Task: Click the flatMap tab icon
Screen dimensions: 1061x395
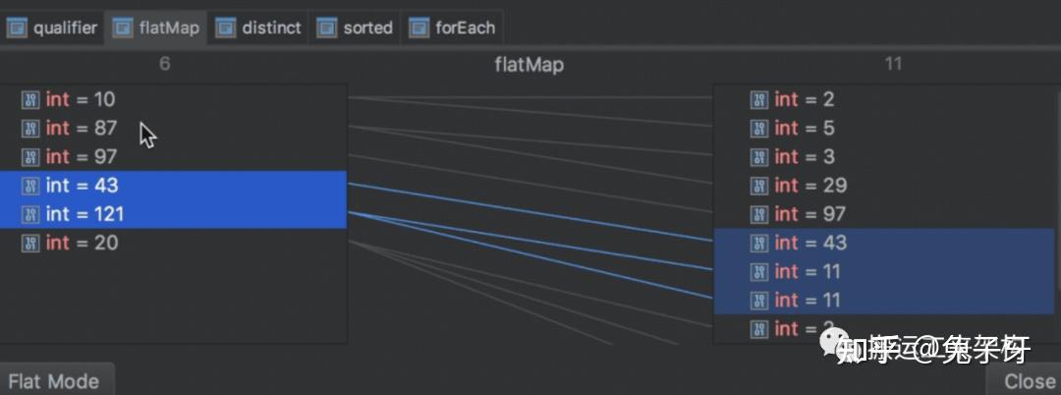Action: tap(123, 28)
